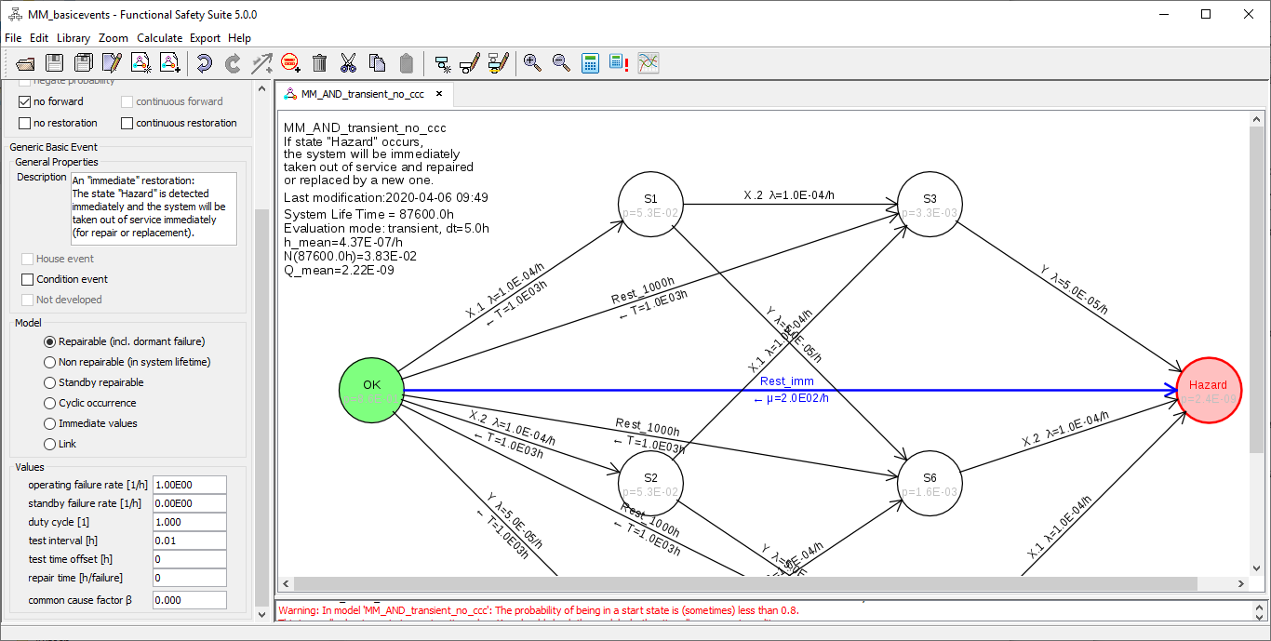Viewport: 1271px width, 641px height.
Task: Uncheck the 'no forward' checkbox
Action: [25, 101]
